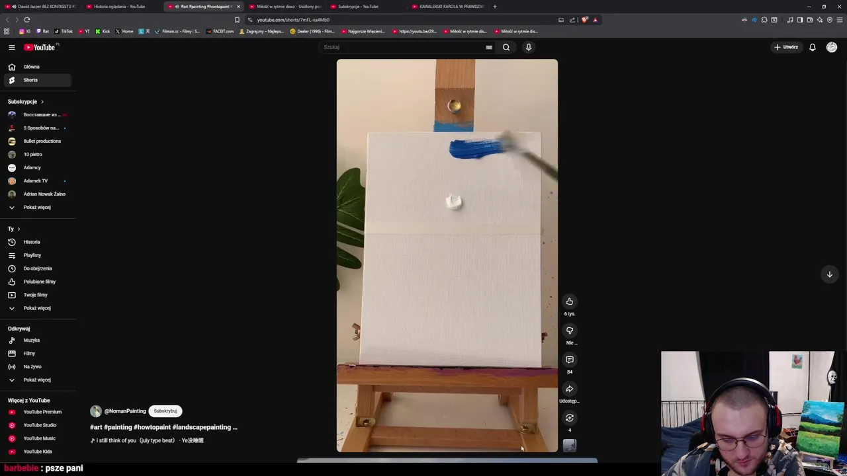Open YouTube Kids in the sidebar

pos(37,452)
